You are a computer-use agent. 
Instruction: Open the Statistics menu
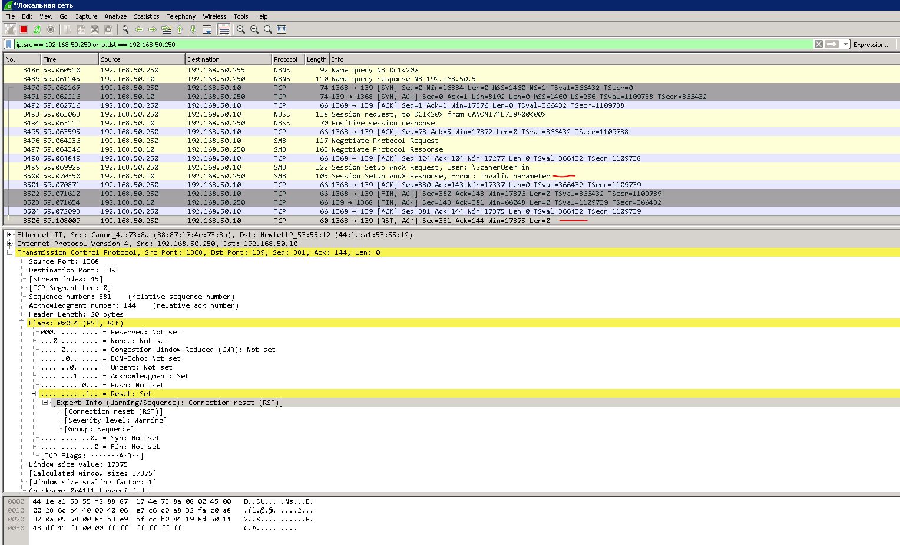click(146, 16)
